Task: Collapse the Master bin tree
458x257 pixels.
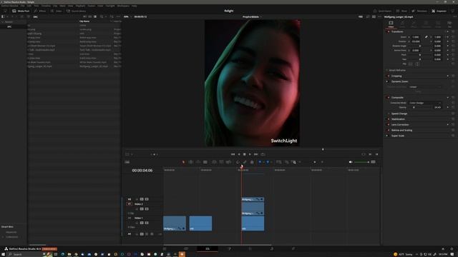Action: [x=3, y=22]
